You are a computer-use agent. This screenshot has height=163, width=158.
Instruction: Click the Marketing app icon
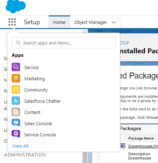tap(16, 78)
